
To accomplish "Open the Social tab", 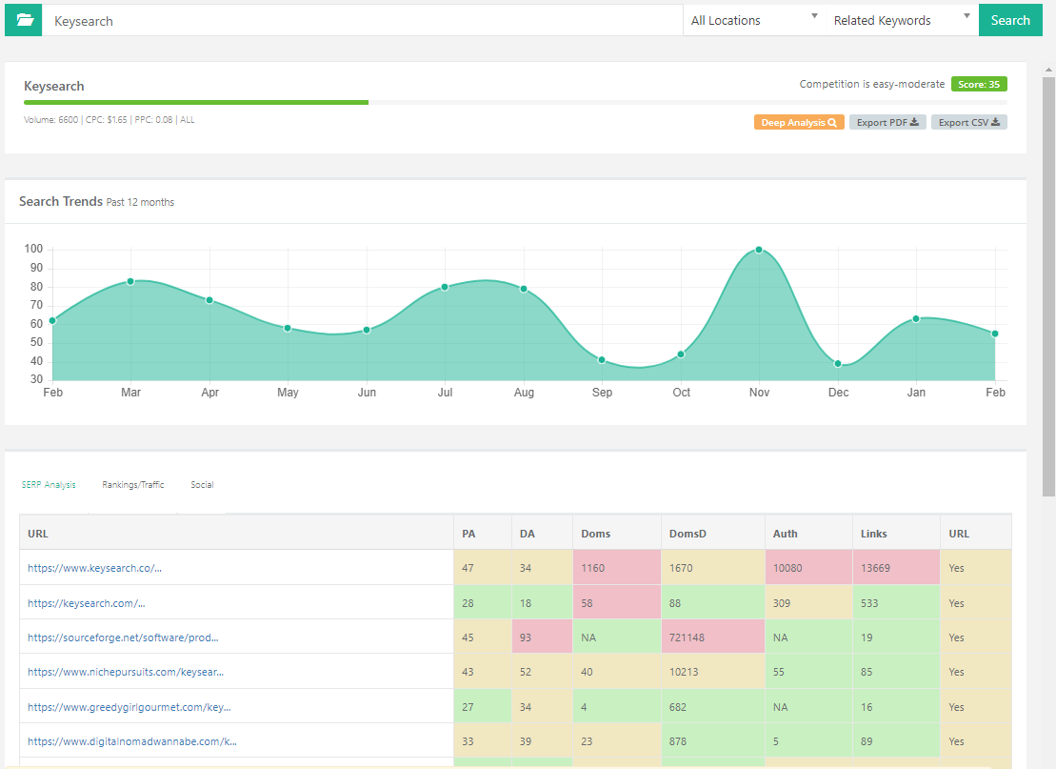I will coord(202,485).
